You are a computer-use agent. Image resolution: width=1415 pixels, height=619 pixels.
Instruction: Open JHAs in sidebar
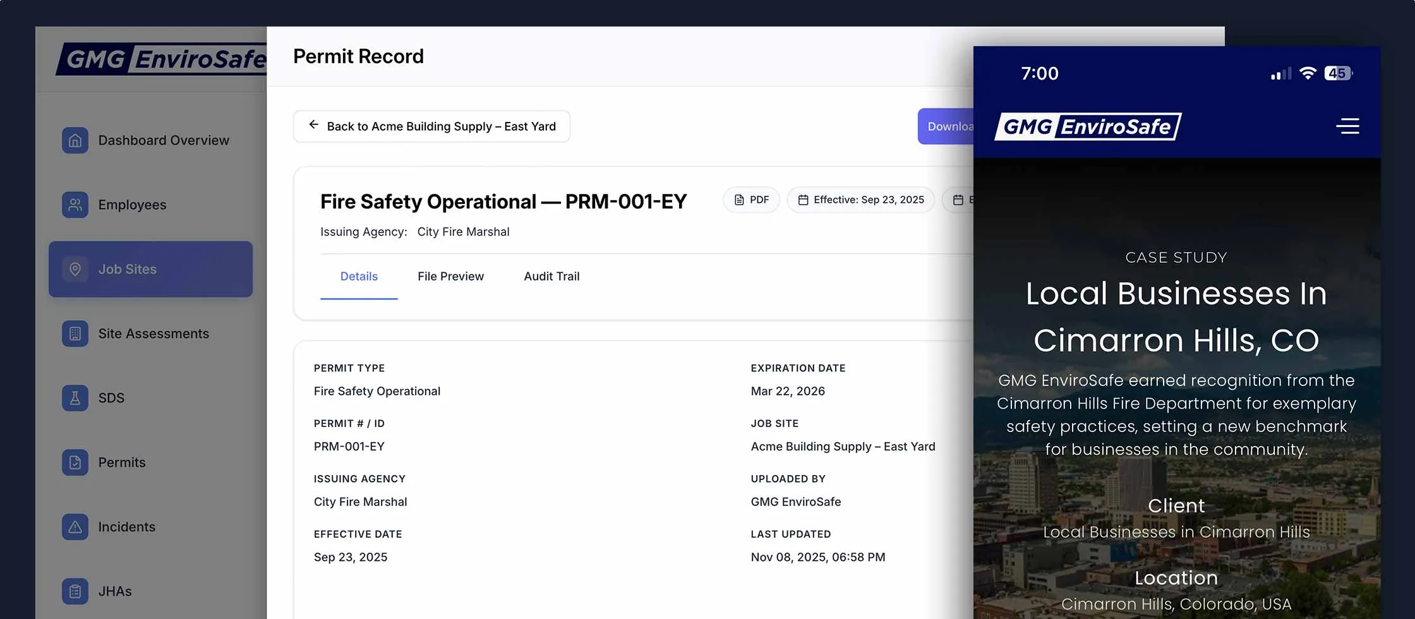150,591
